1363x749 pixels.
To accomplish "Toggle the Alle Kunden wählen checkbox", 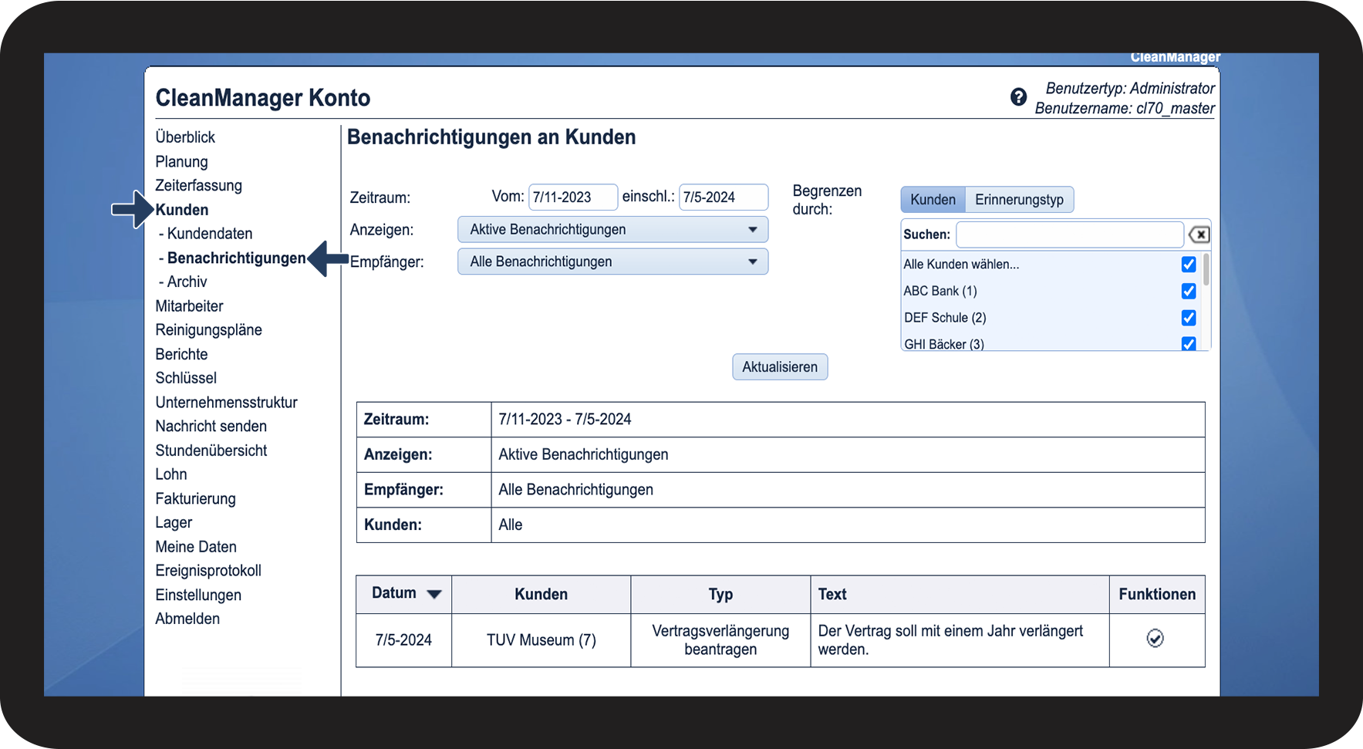I will tap(1188, 265).
